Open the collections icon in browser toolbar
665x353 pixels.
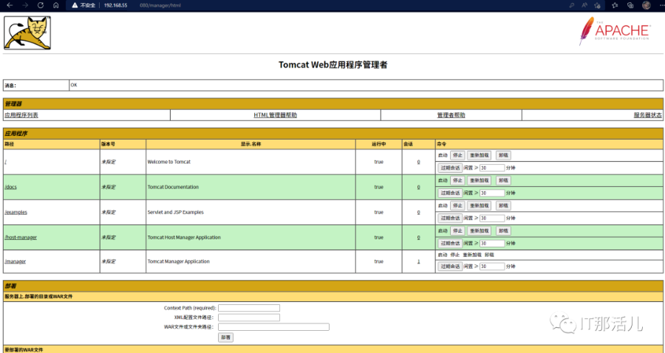pos(630,5)
